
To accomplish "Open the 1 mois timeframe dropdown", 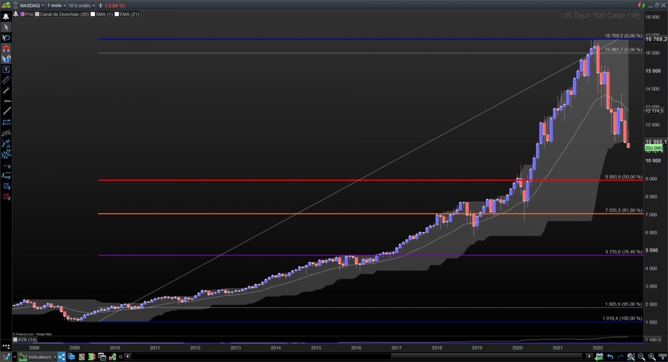I will [56, 6].
